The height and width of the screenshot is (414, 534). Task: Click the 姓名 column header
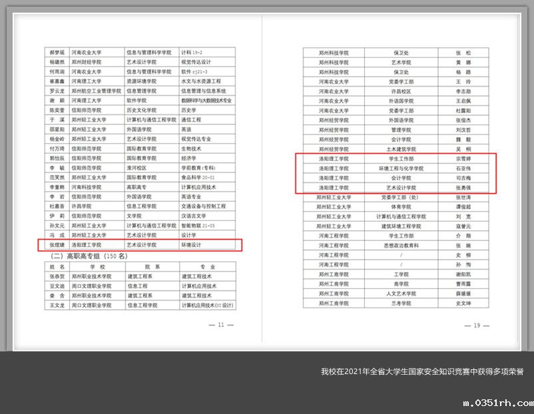click(56, 266)
